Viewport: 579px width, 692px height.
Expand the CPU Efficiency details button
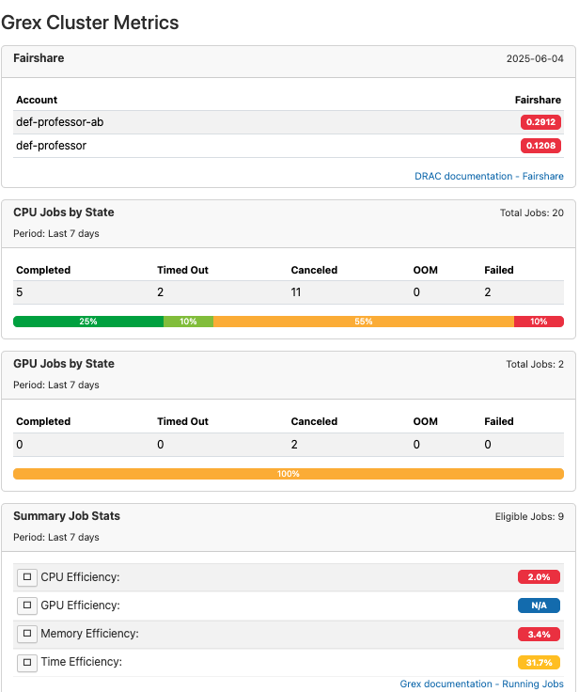27,577
